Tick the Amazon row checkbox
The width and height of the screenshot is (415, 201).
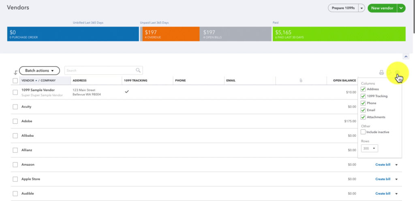(x=15, y=165)
